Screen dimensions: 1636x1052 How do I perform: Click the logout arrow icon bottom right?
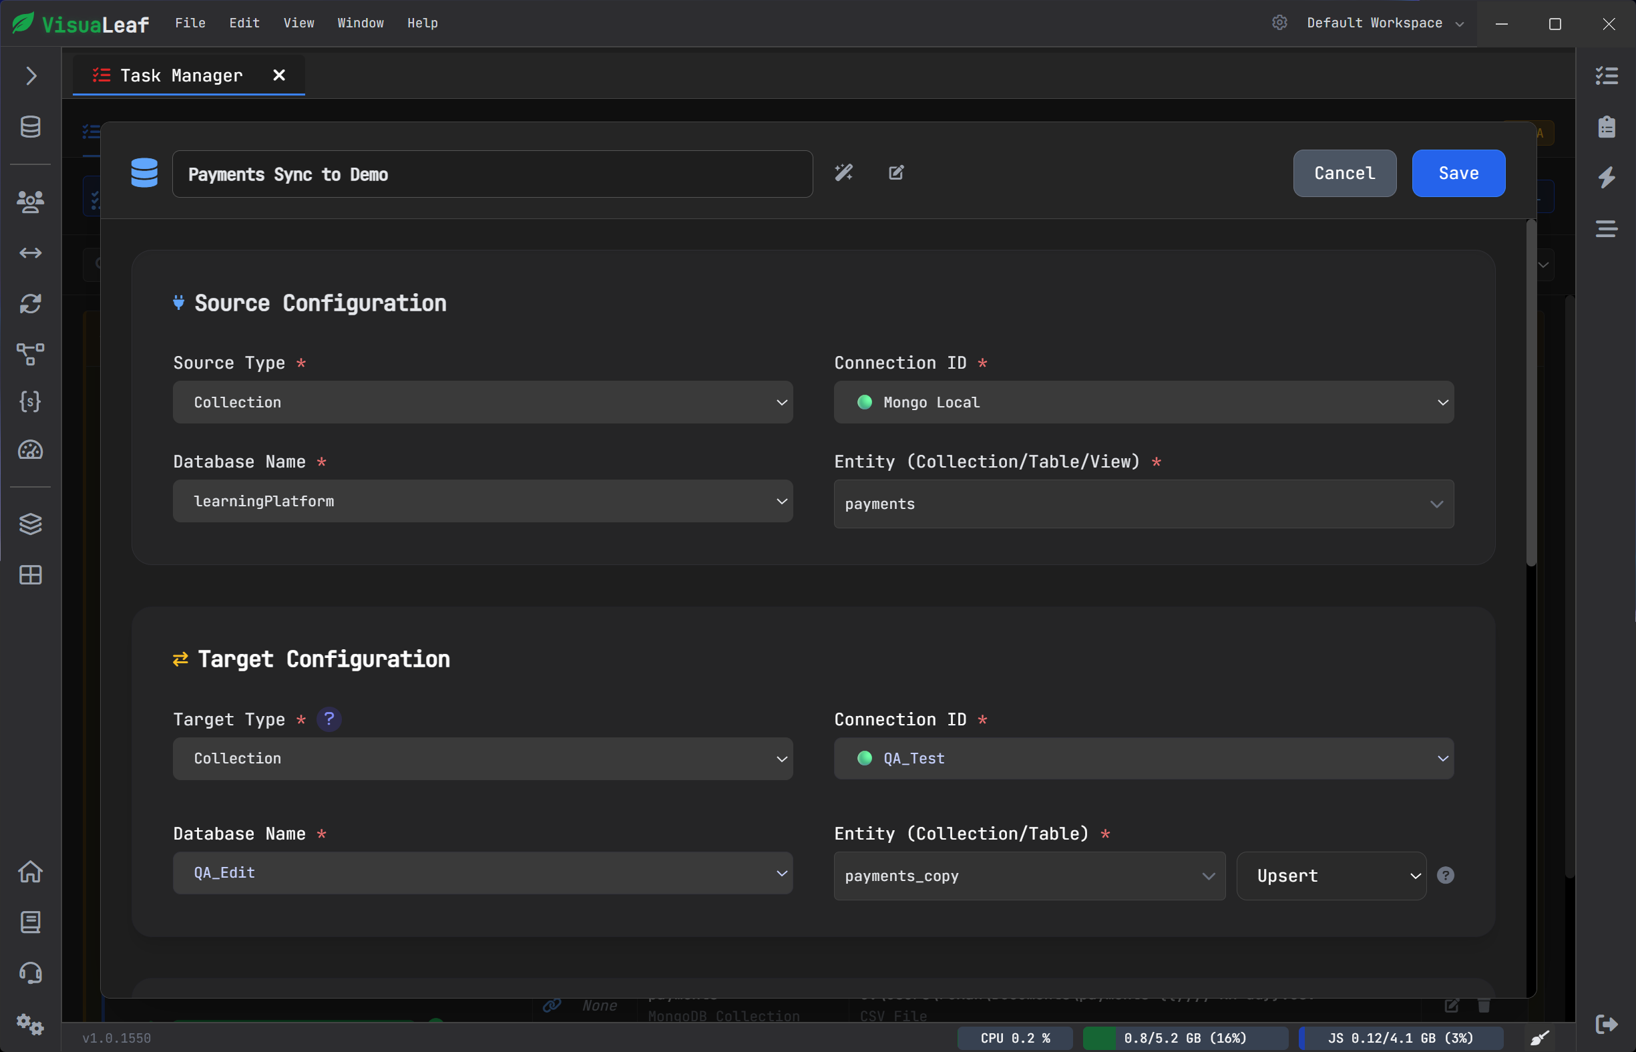[x=1607, y=1024]
